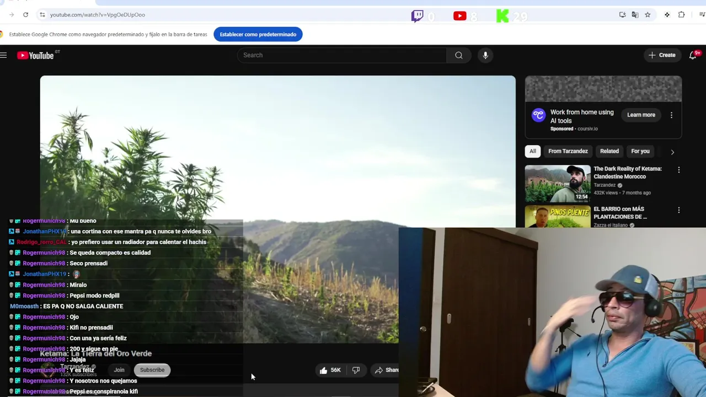Viewport: 706px width, 397px height.
Task: Open the Chrome extensions puzzle icon
Action: point(682,15)
